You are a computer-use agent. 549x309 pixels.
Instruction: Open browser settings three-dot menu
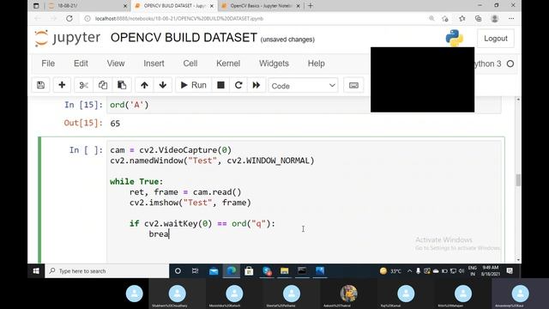pos(511,19)
